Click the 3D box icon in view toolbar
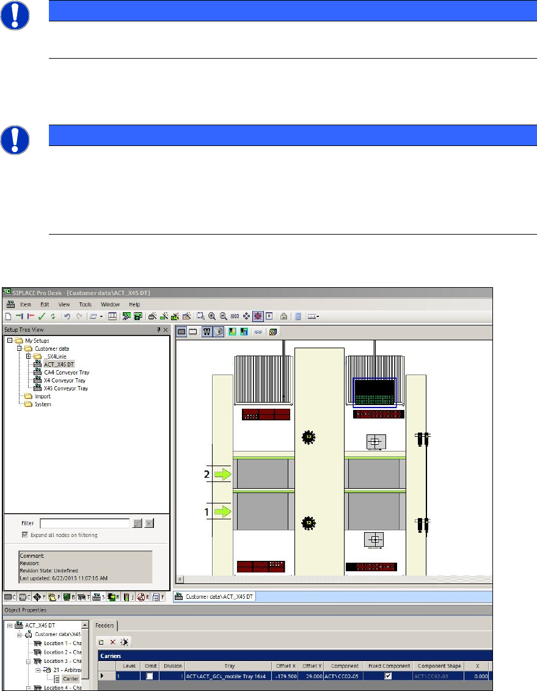 click(x=272, y=332)
